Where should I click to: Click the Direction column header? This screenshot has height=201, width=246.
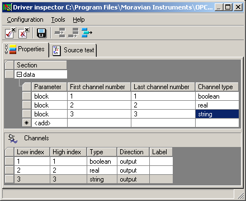pos(133,152)
